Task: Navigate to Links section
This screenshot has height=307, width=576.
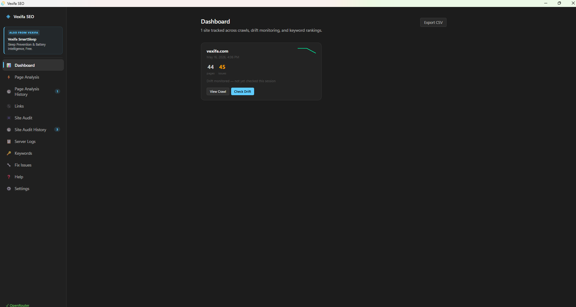Action: (x=33, y=106)
